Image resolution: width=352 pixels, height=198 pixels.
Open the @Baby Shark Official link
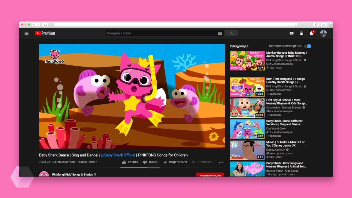118,155
